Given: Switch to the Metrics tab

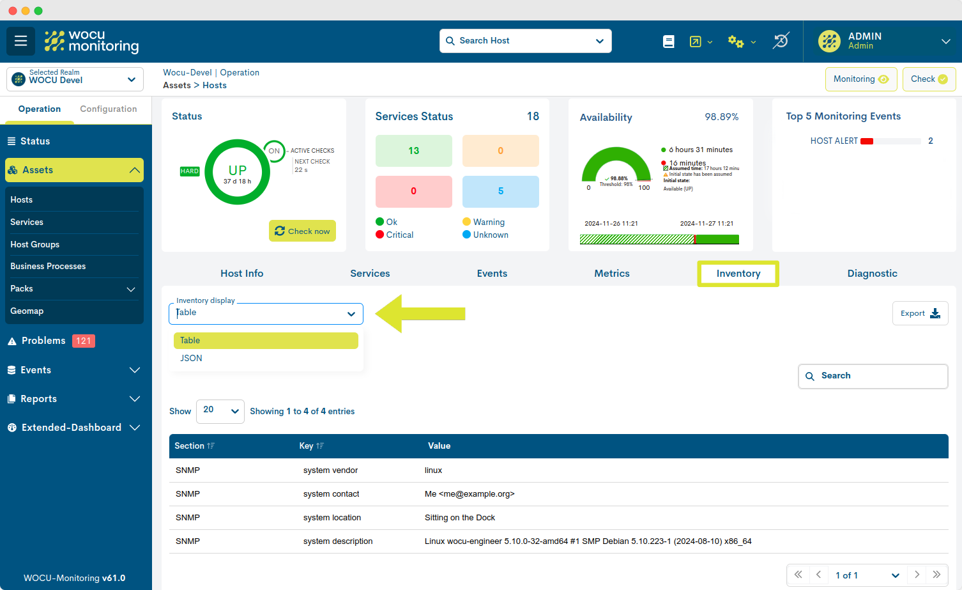Looking at the screenshot, I should click(x=612, y=274).
